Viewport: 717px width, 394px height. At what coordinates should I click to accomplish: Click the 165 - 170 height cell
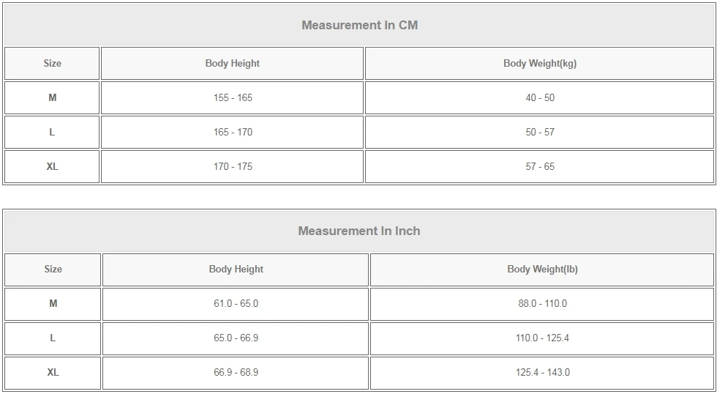point(233,132)
